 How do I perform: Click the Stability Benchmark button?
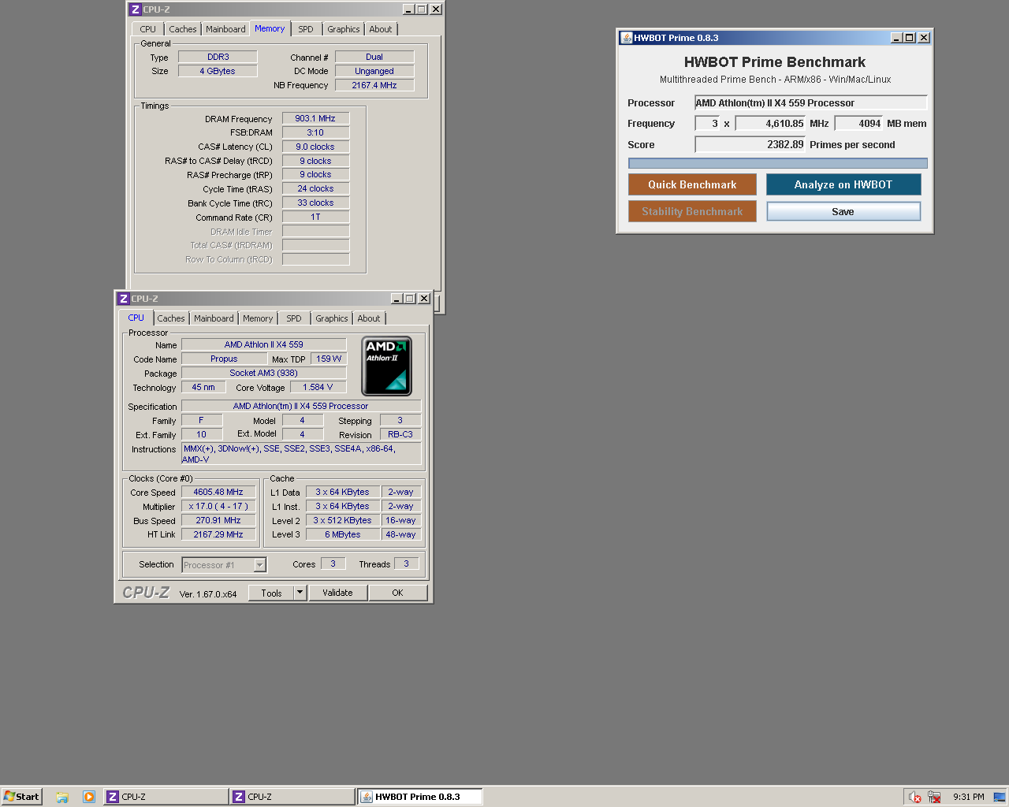click(692, 211)
